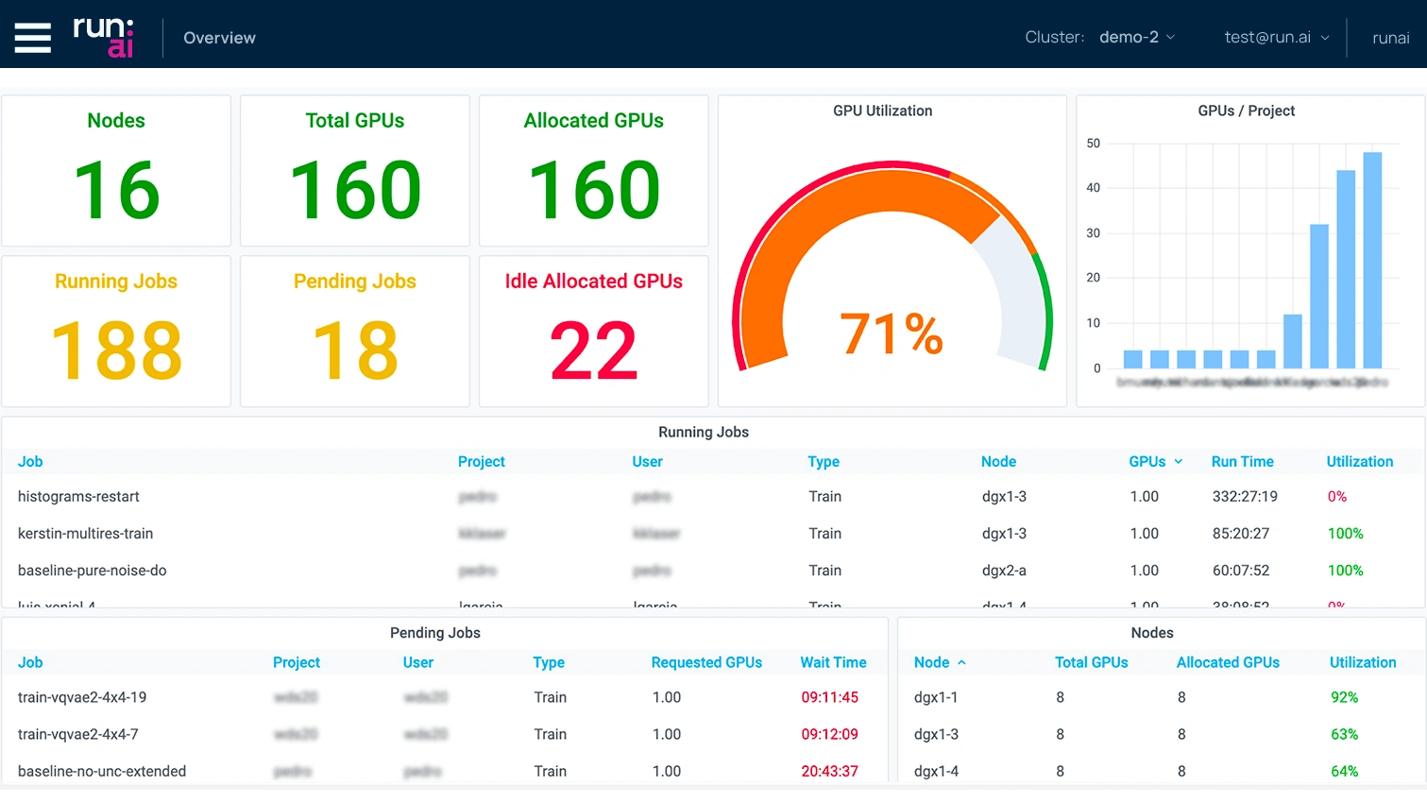Sort the Running Jobs table by Job
1427x803 pixels.
(x=29, y=461)
